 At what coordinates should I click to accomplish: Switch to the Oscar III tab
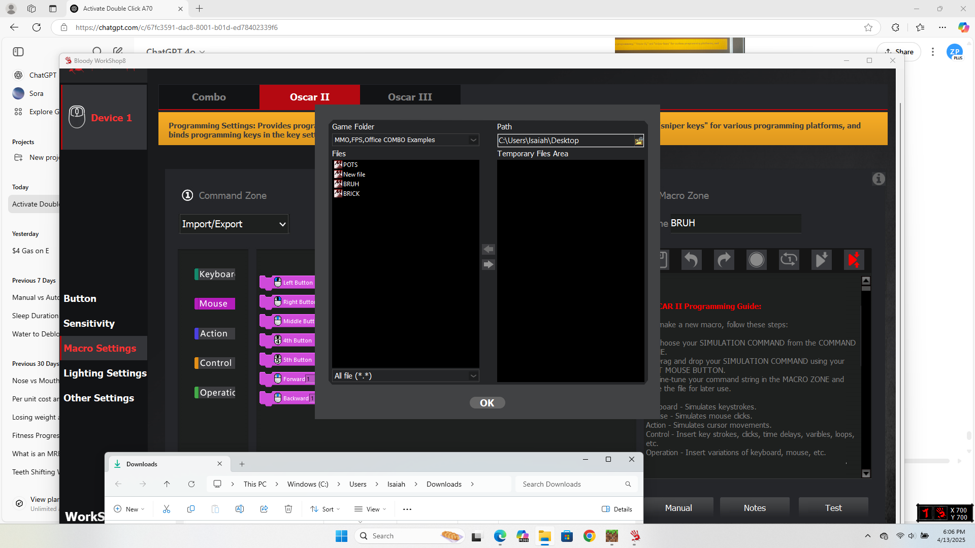pos(410,97)
